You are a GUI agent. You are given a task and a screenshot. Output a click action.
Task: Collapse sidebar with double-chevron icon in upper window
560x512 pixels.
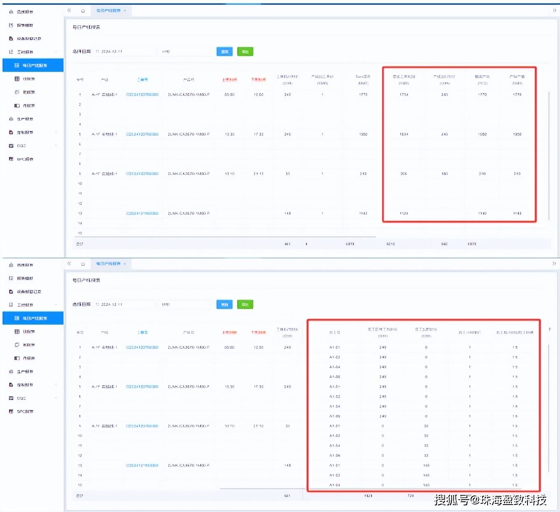pyautogui.click(x=69, y=10)
